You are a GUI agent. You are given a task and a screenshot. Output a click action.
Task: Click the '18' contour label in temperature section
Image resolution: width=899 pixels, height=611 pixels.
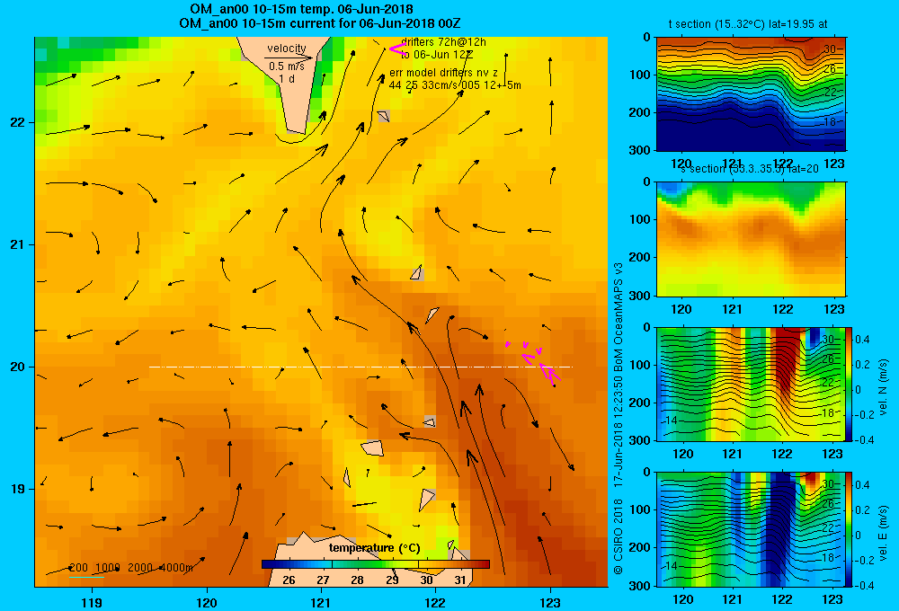pos(830,122)
